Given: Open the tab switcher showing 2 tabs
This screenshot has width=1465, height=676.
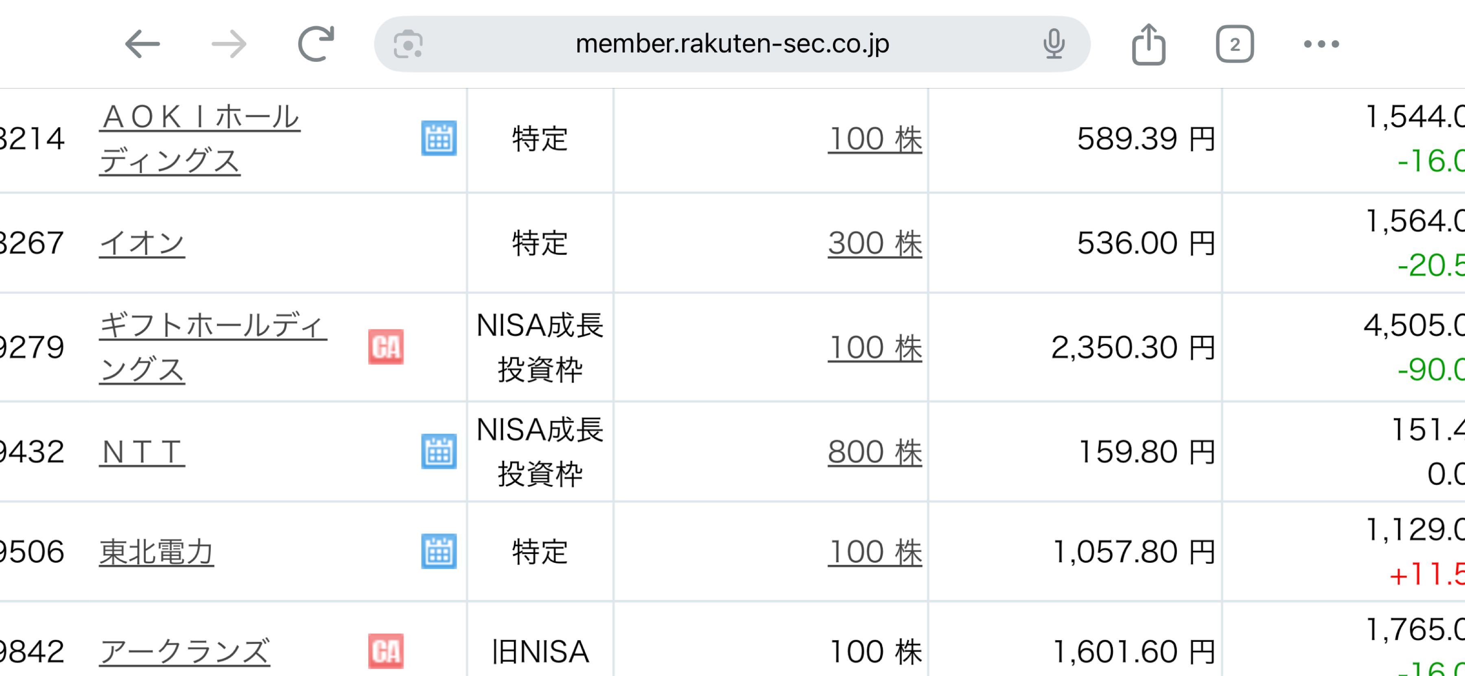Looking at the screenshot, I should (1235, 44).
